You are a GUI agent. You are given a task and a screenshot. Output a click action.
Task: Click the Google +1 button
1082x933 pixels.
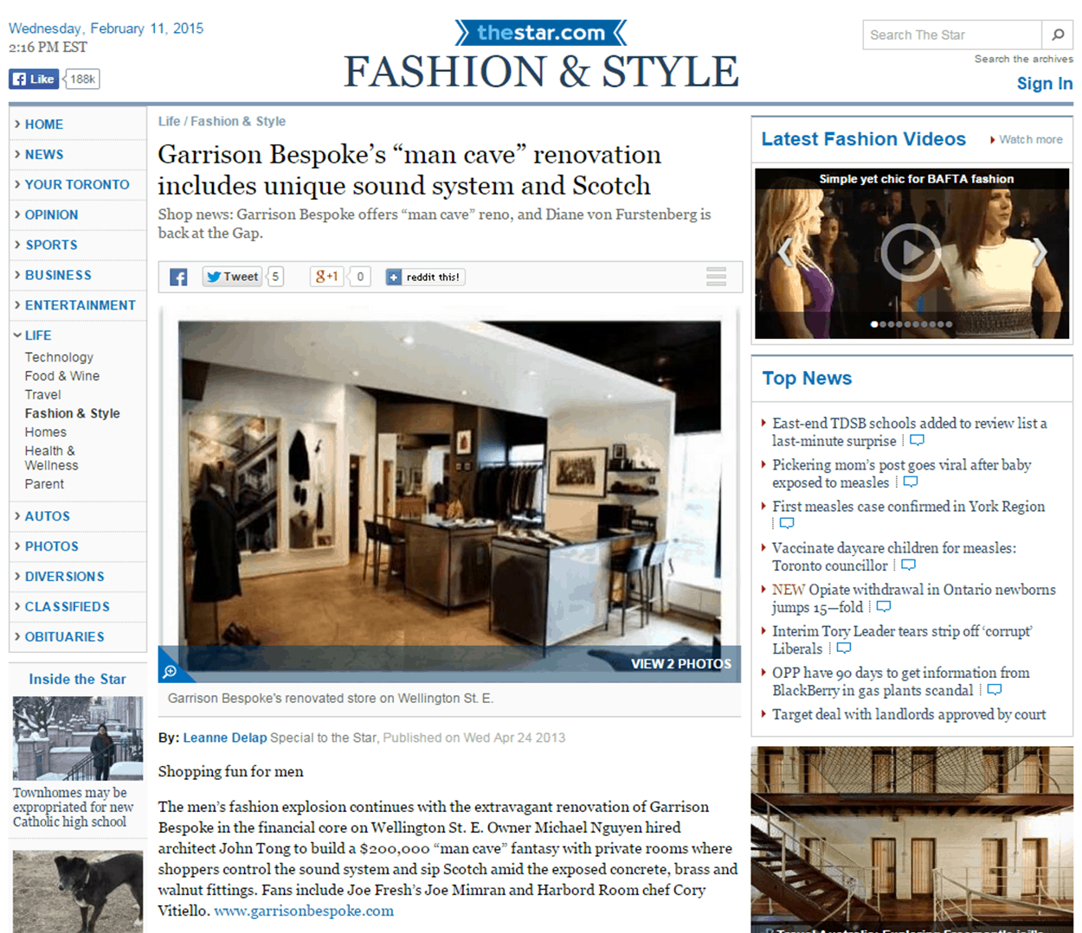pyautogui.click(x=327, y=277)
